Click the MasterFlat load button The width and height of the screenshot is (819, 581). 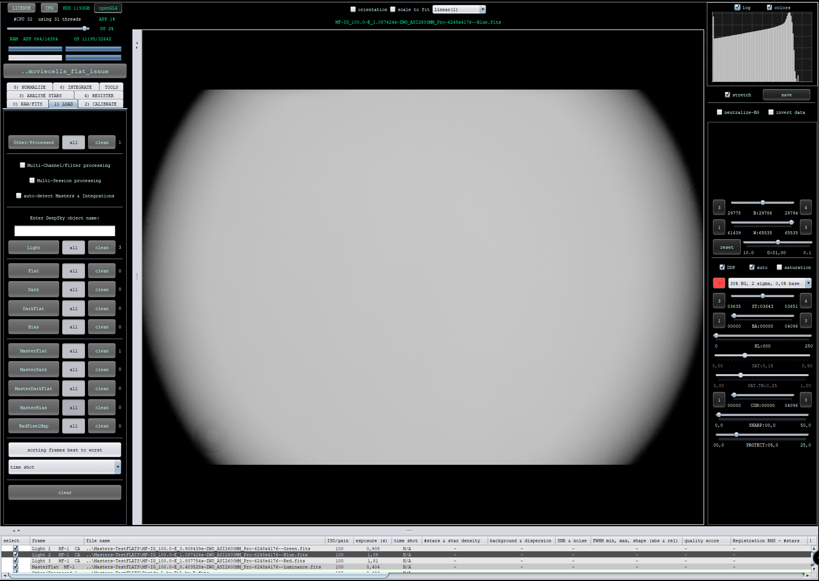tap(34, 351)
